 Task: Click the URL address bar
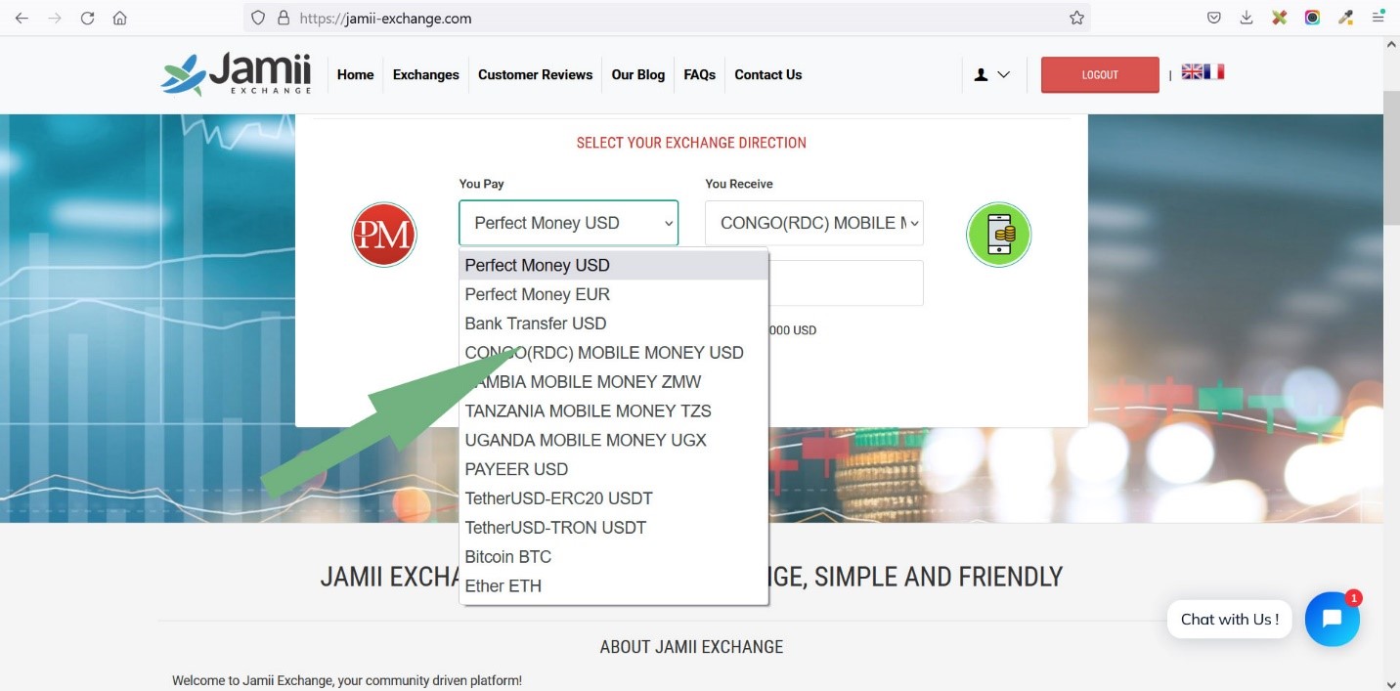point(667,18)
